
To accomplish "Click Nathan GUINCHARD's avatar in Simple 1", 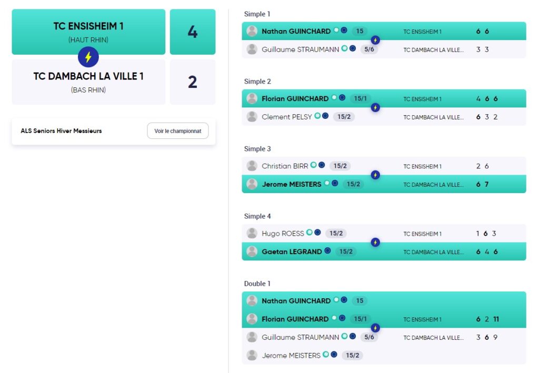I will pyautogui.click(x=252, y=31).
